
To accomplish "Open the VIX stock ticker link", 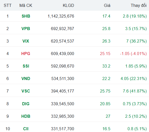I will click(26, 41).
